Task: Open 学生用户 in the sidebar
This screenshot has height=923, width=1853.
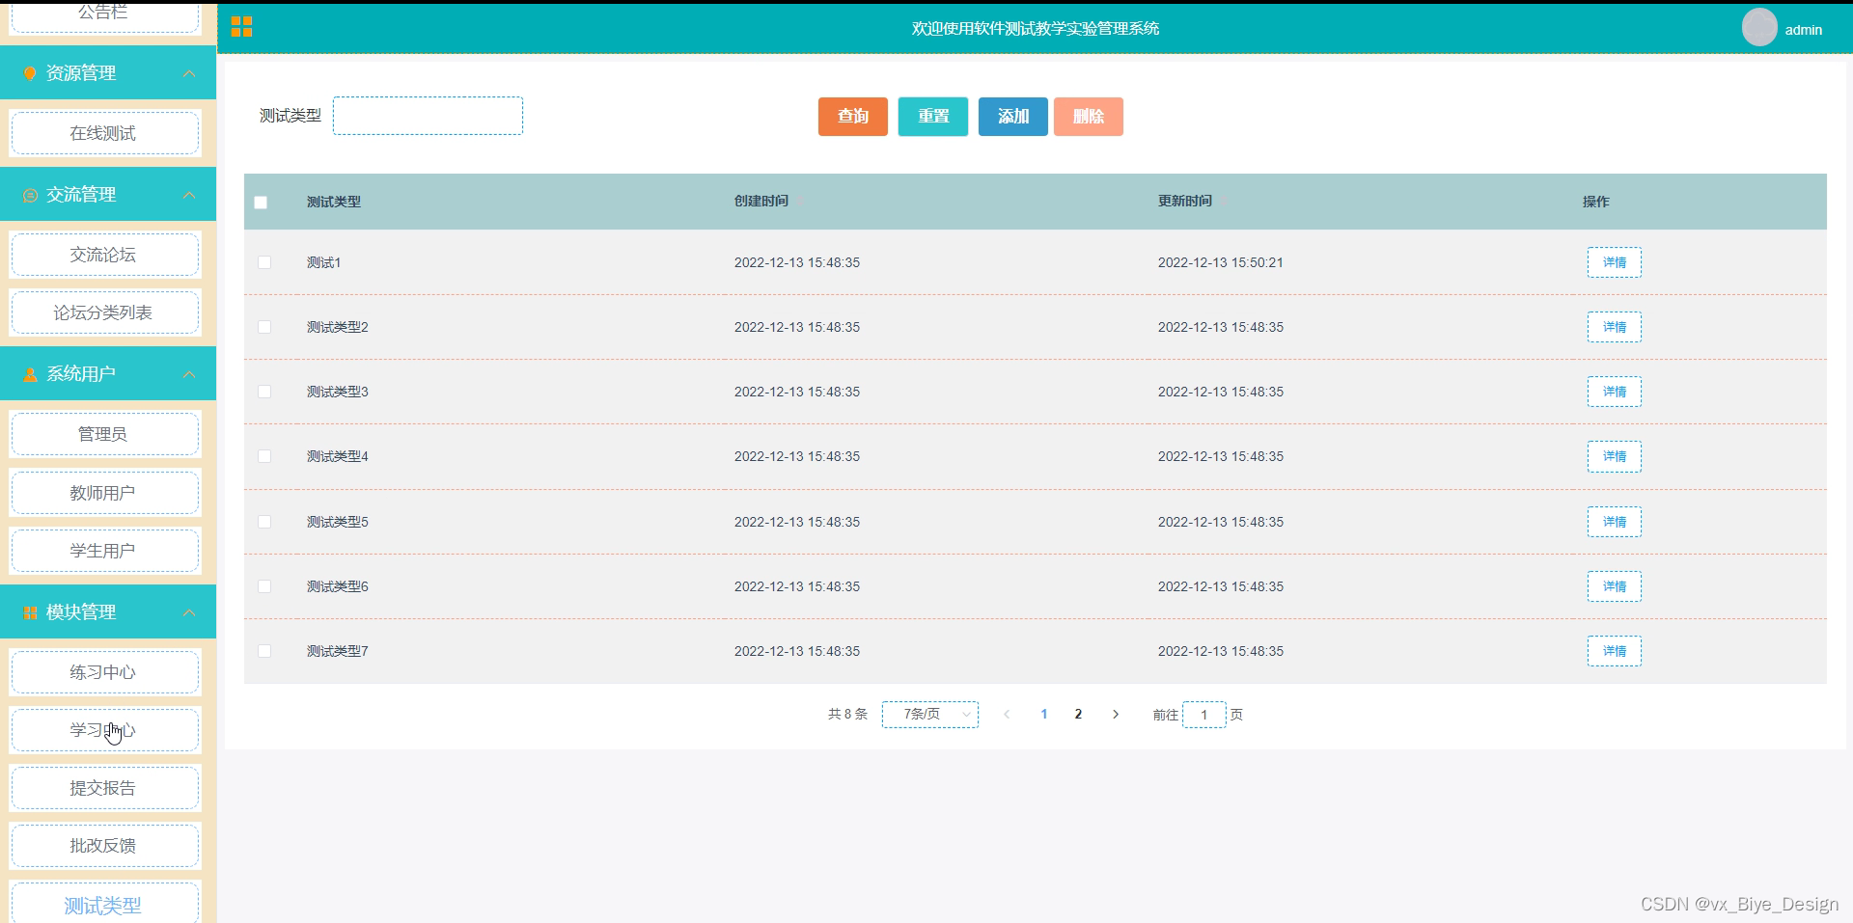Action: tap(104, 551)
